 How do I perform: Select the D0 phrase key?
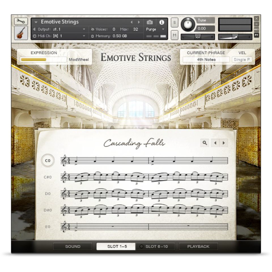(x=48, y=194)
